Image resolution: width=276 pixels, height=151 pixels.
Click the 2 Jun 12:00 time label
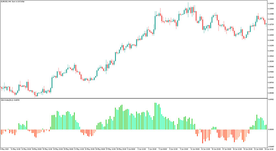[142, 149]
